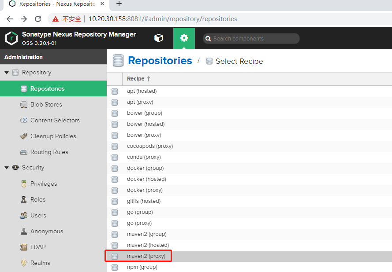
Task: Click the Security section hat icon
Action: [x=15, y=167]
